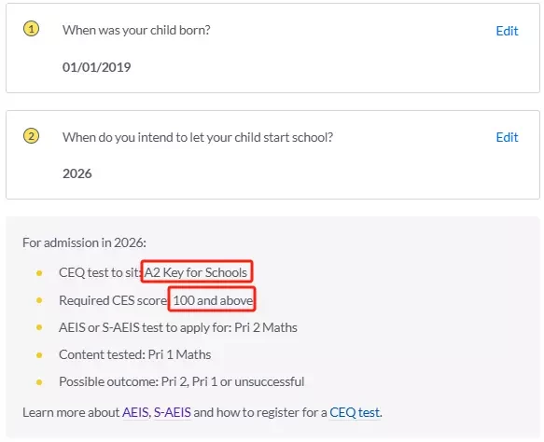Click the 'start school' question heading
544x442 pixels.
(198, 137)
